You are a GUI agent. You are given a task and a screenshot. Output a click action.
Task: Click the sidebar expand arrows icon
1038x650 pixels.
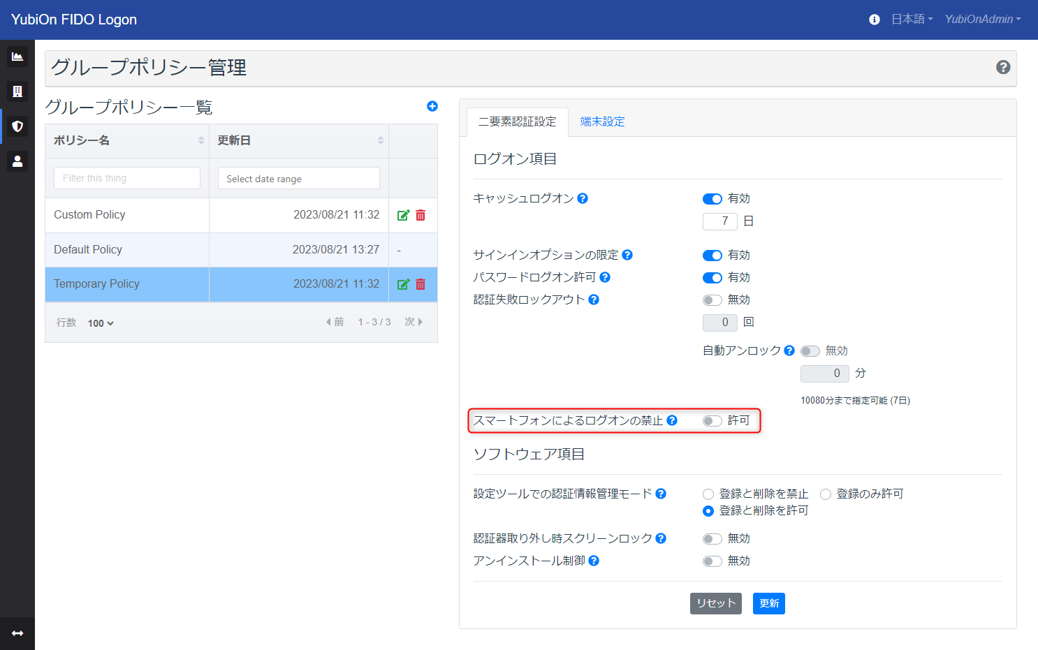(17, 633)
